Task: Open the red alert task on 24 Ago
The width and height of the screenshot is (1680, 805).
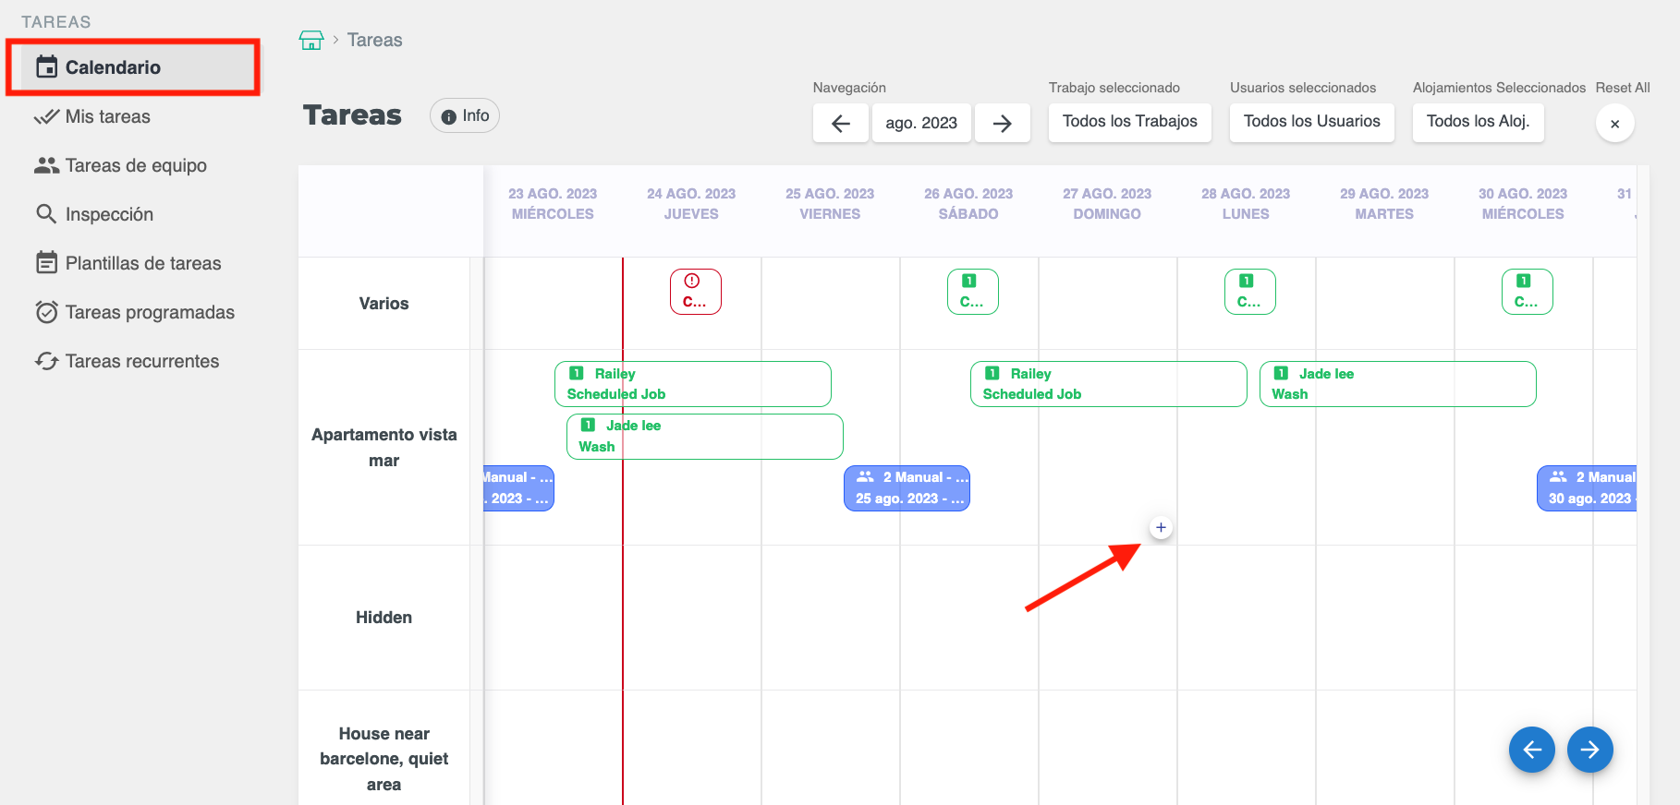Action: [x=695, y=292]
